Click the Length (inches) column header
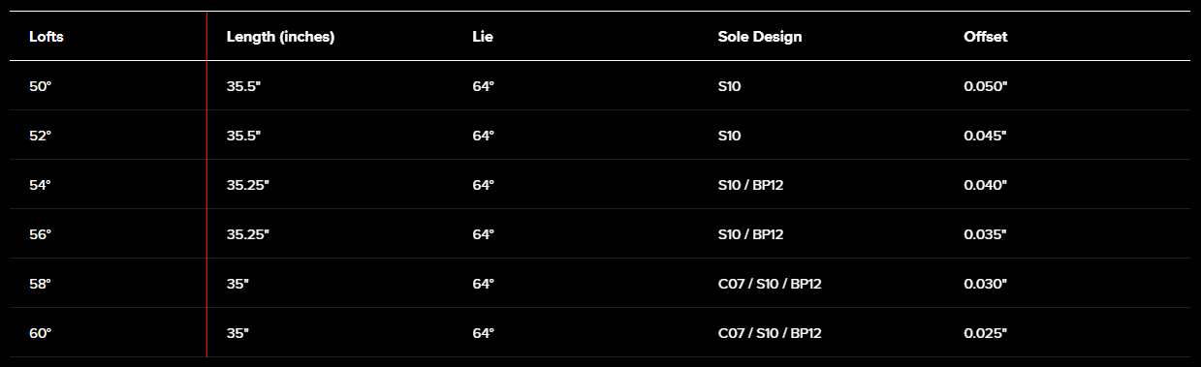This screenshot has height=367, width=1201. point(280,37)
